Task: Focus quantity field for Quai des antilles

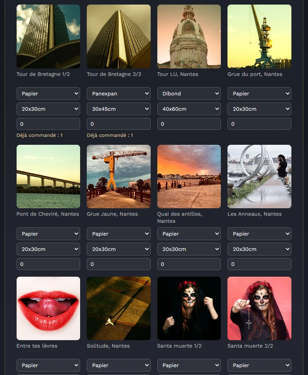Action: [x=189, y=264]
